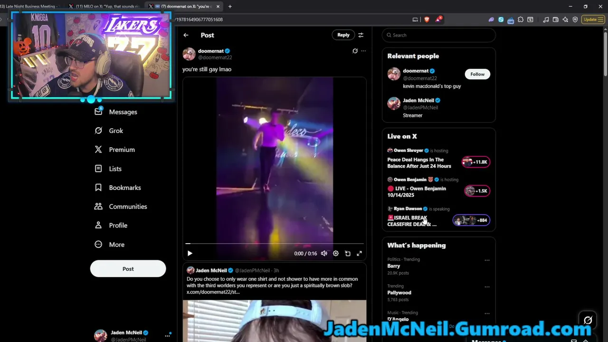The height and width of the screenshot is (342, 608).
Task: Open Jaden McNeil in Relevant people
Action: pyautogui.click(x=439, y=107)
